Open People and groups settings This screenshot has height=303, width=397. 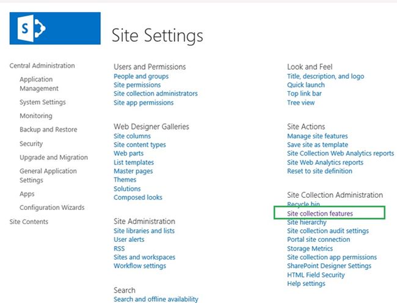(x=141, y=77)
